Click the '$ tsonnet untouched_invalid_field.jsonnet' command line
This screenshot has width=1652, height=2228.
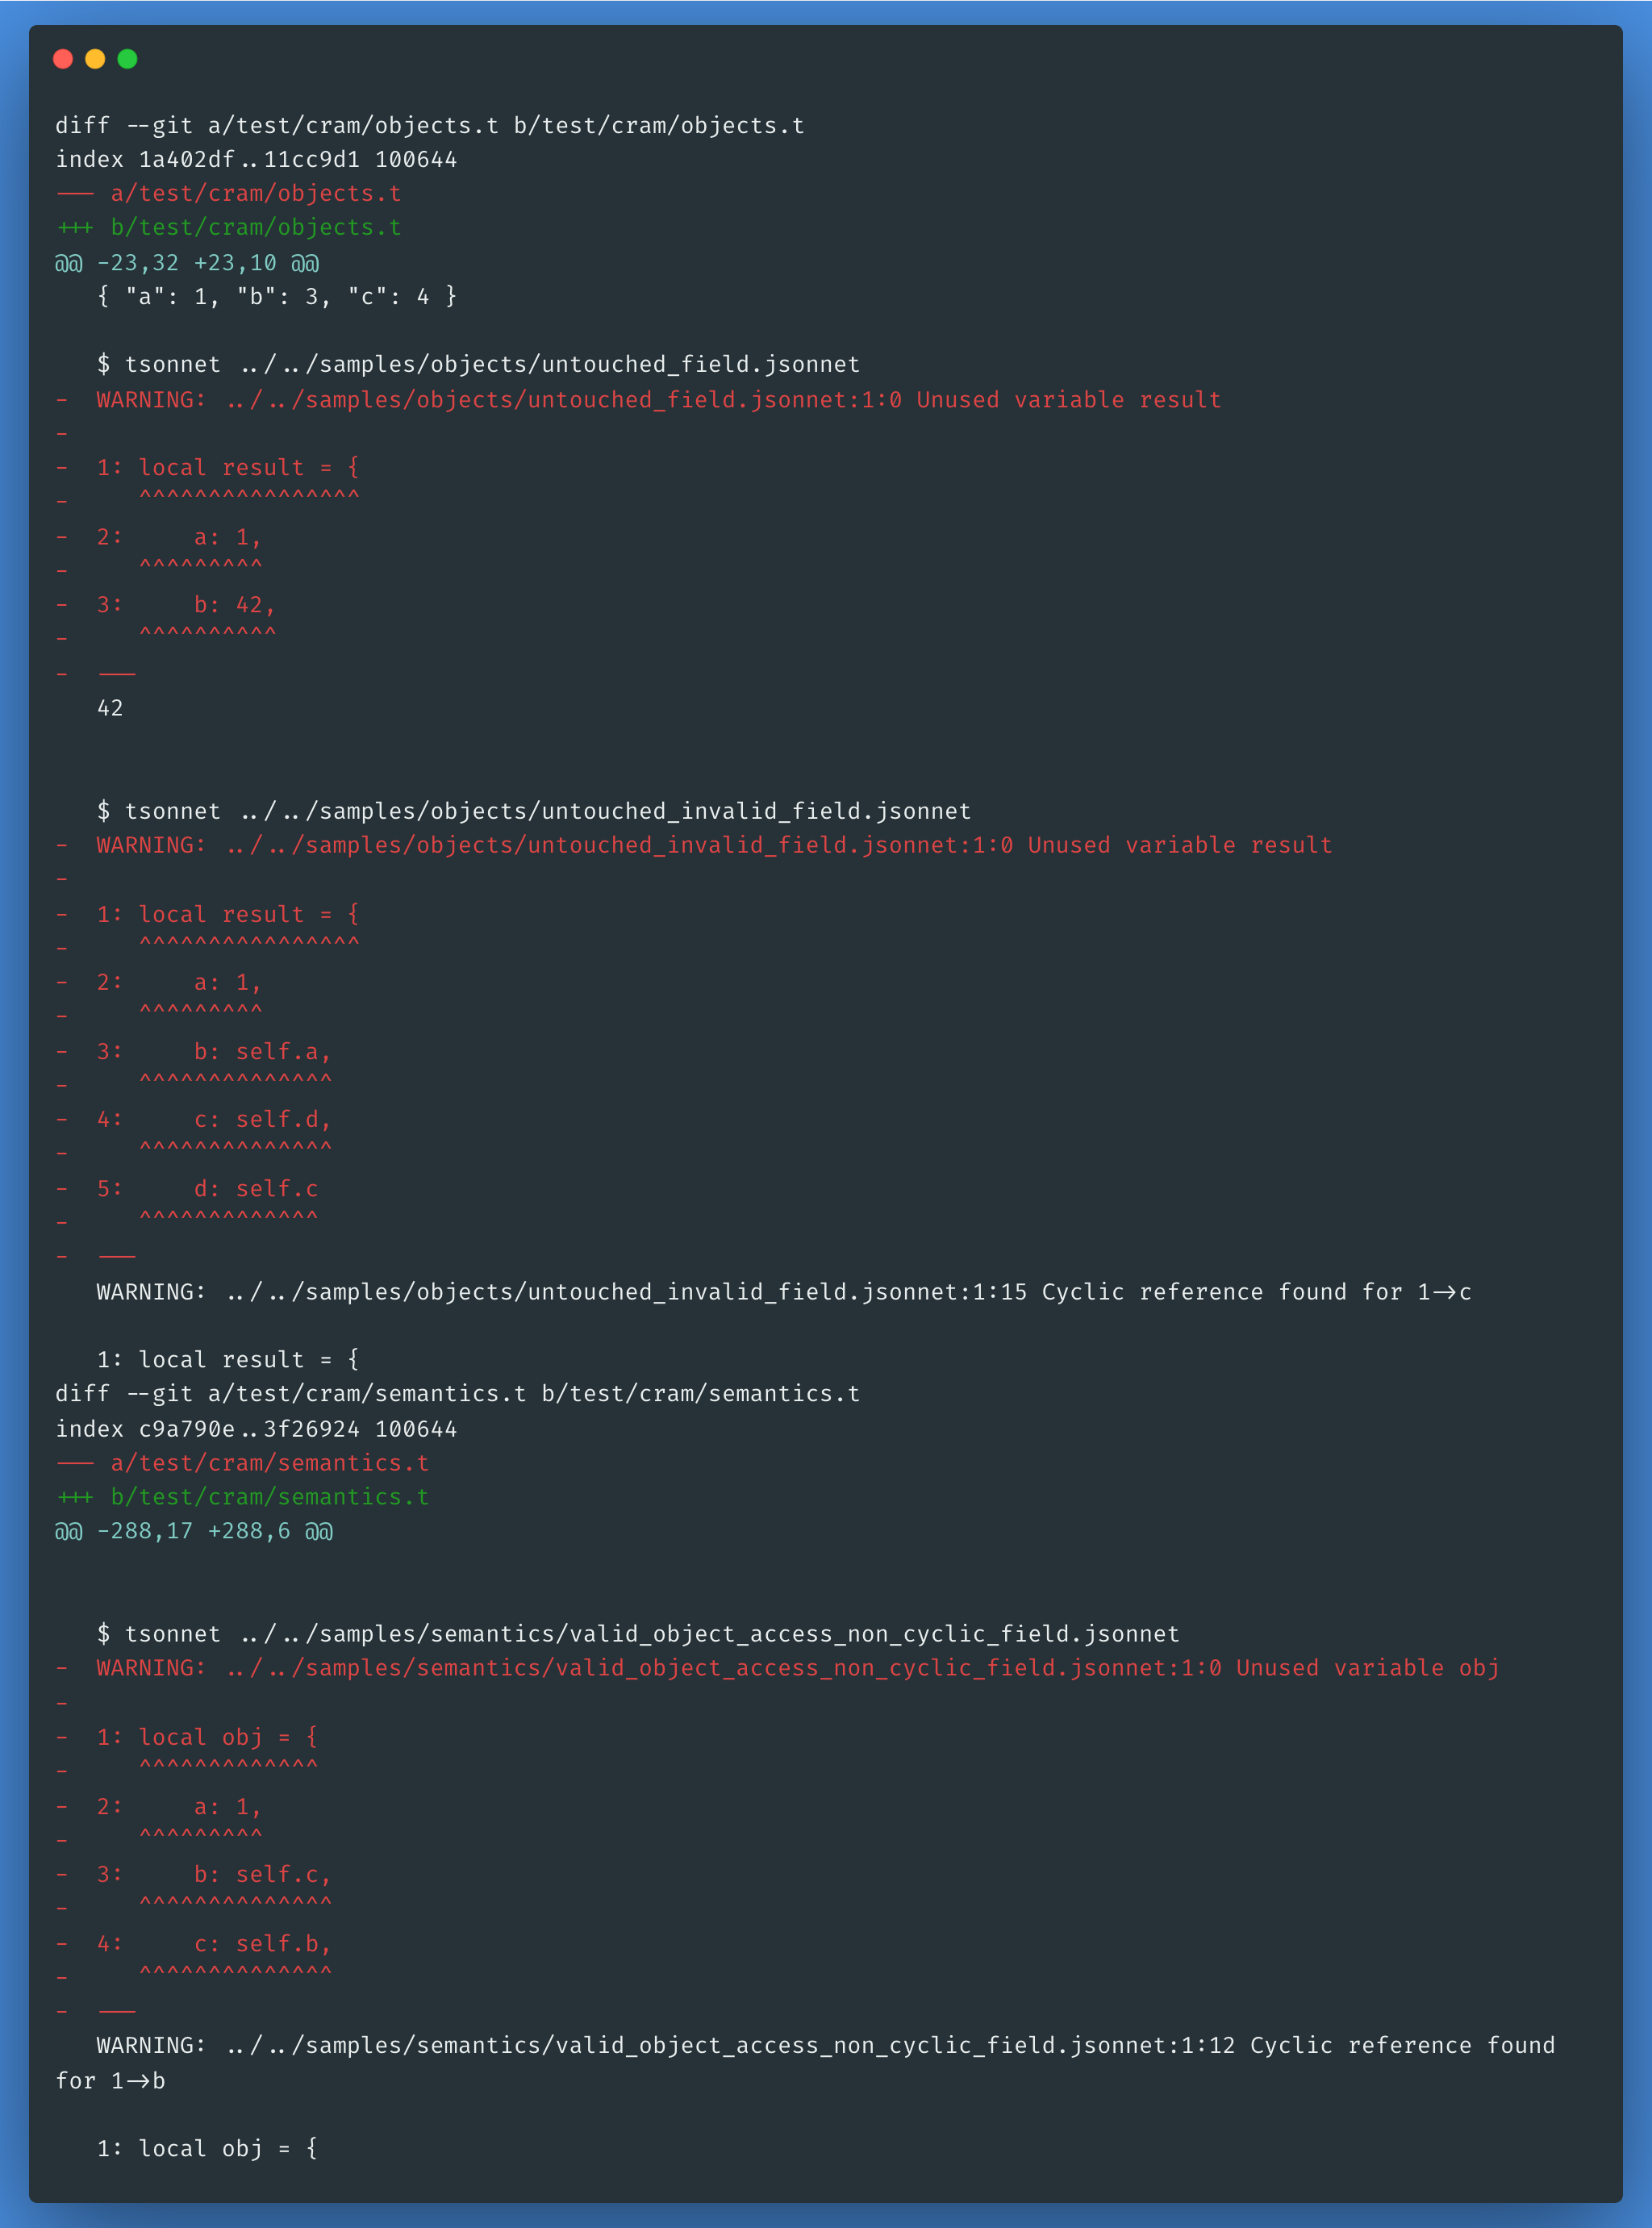pos(534,811)
